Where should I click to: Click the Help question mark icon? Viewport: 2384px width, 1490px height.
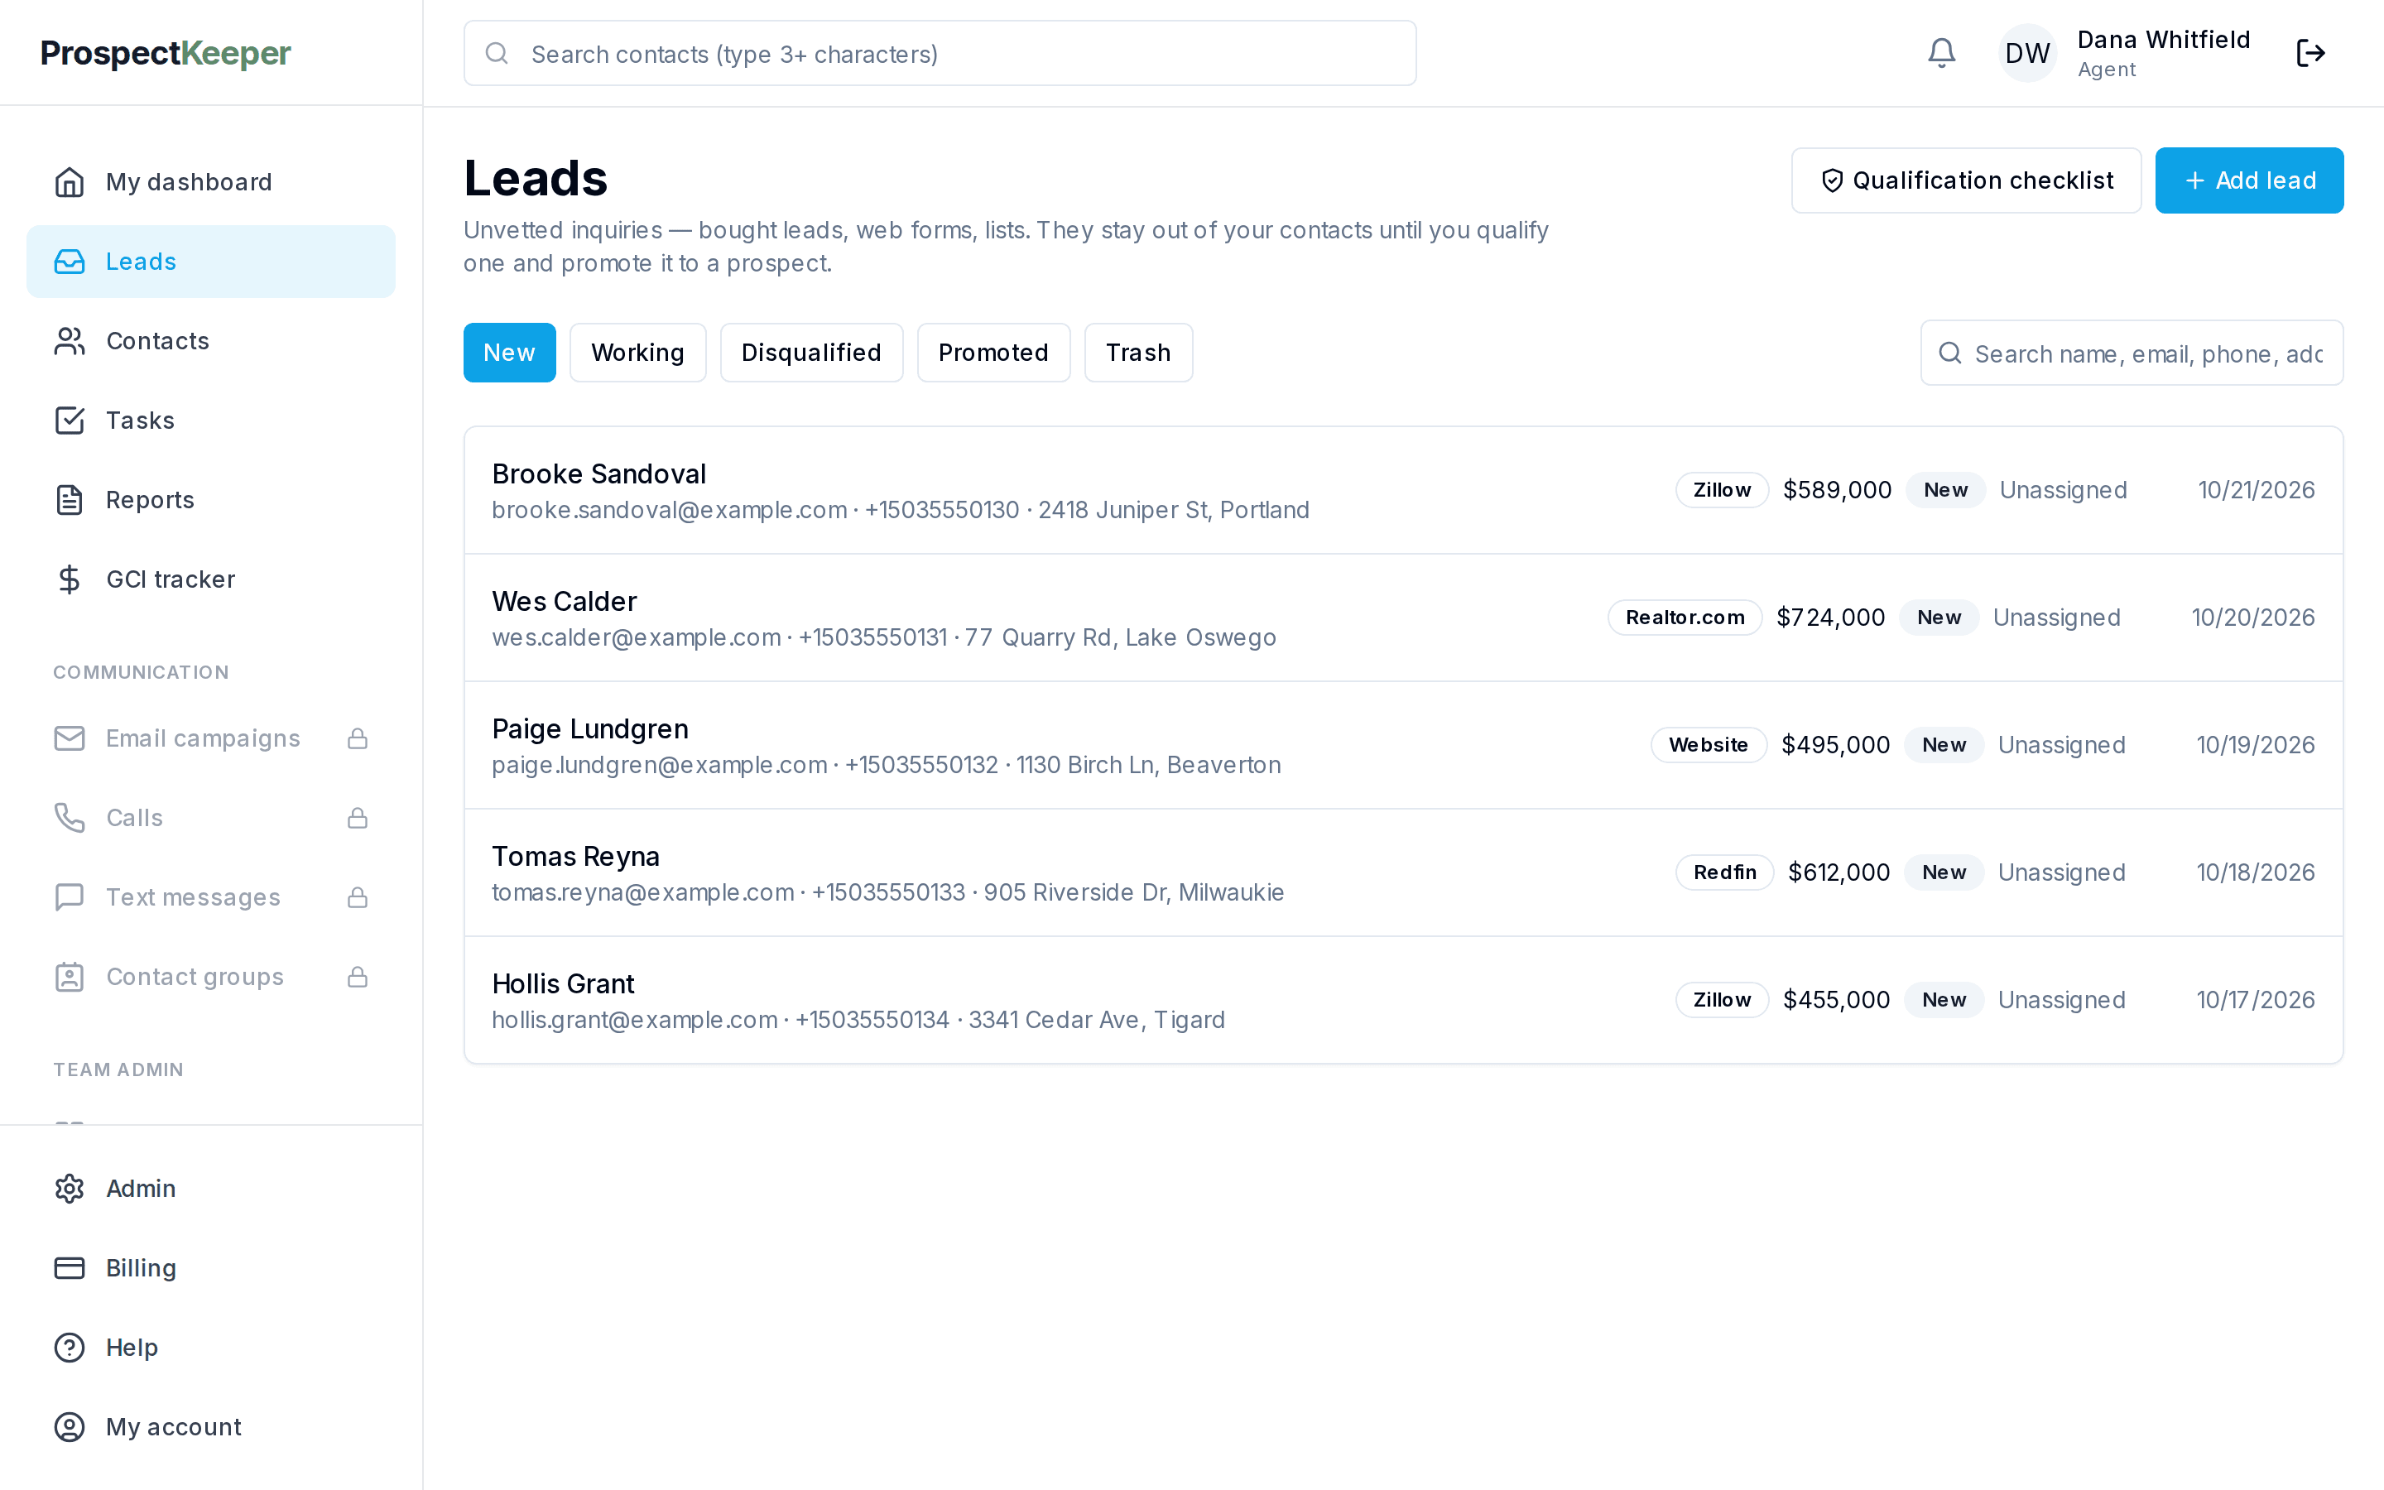69,1347
